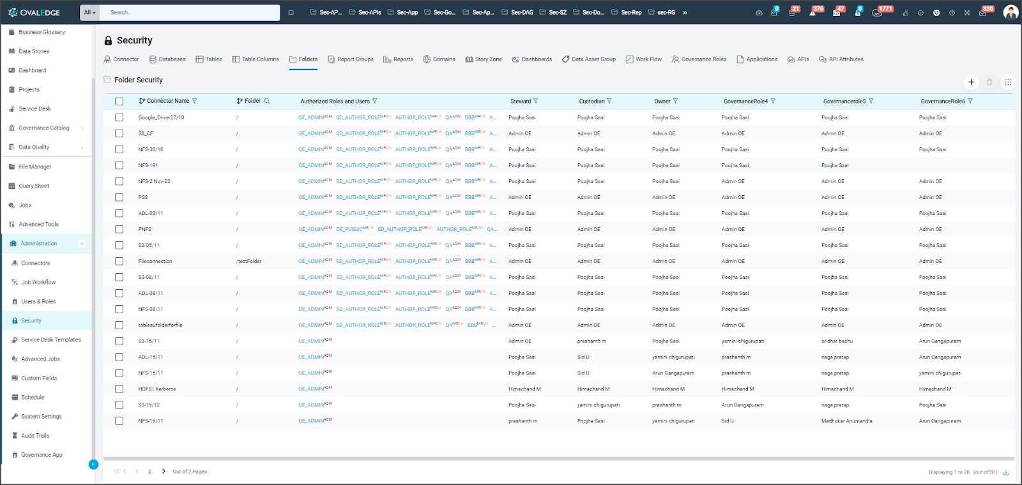
Task: Open the column grid options icon
Action: point(1008,82)
